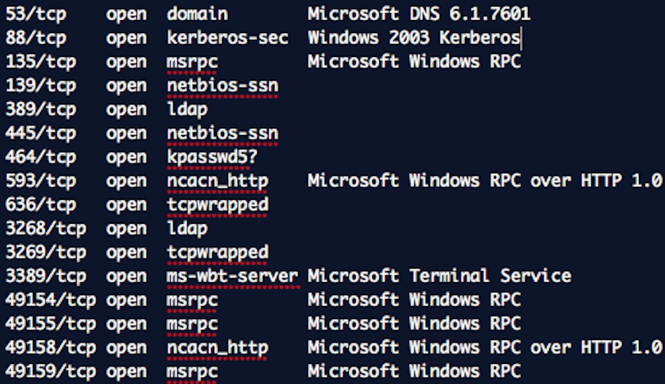Click tcpwrapped on the 3269/tcp line
The height and width of the screenshot is (384, 665).
[217, 252]
